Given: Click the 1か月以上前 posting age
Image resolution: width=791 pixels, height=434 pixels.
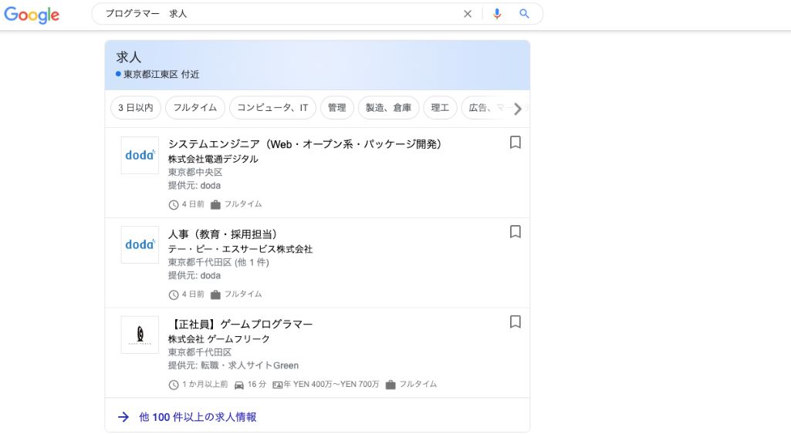Looking at the screenshot, I should click(205, 384).
